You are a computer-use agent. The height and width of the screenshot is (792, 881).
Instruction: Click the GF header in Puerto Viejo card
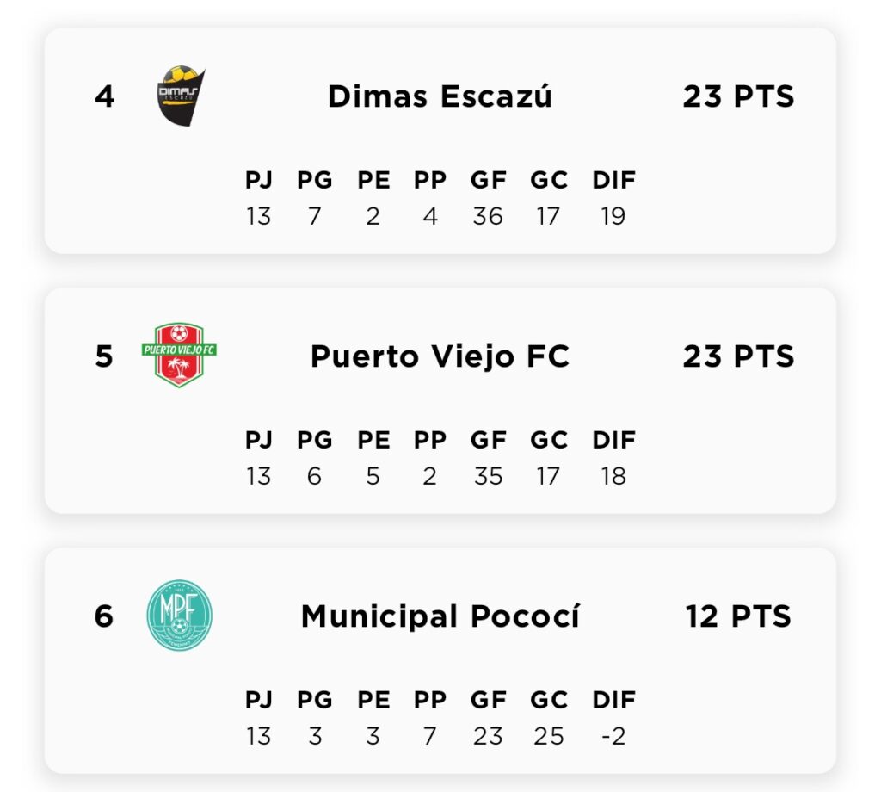(488, 440)
